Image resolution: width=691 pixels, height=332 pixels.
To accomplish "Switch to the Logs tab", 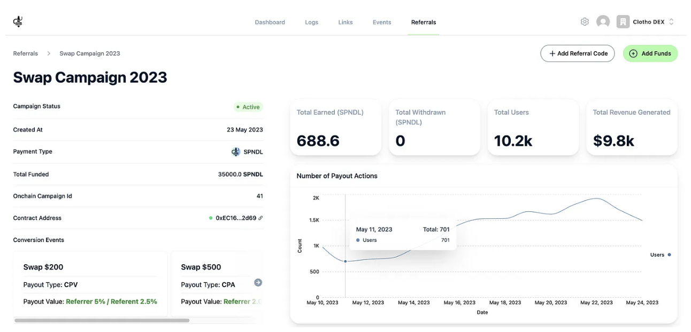I will click(311, 22).
